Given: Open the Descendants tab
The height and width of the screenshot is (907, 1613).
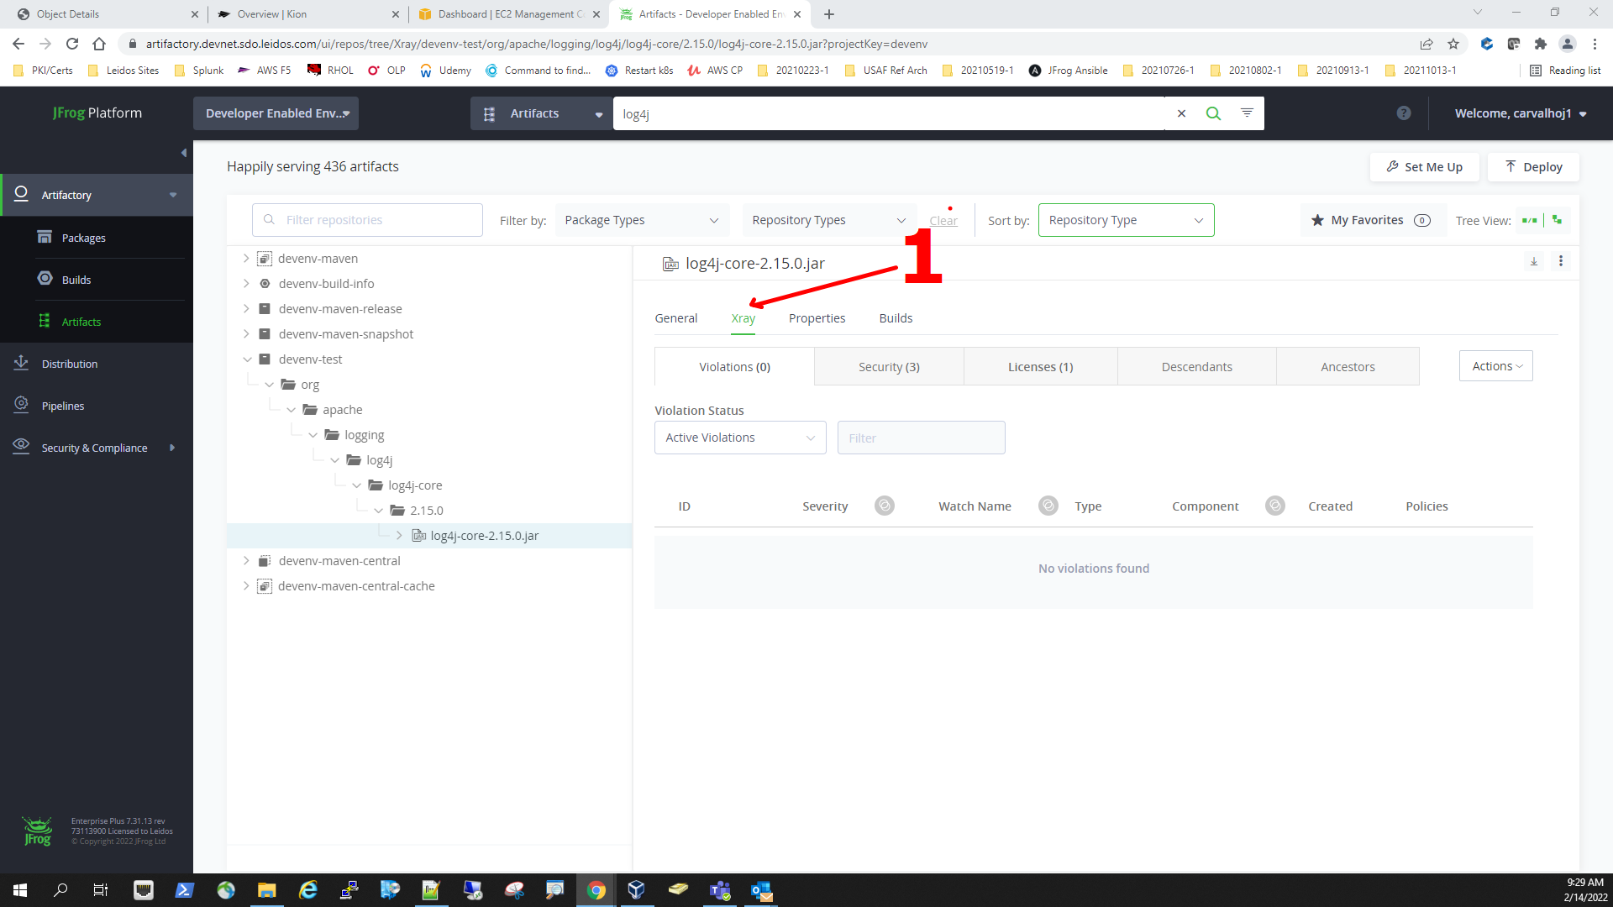Looking at the screenshot, I should [x=1197, y=367].
